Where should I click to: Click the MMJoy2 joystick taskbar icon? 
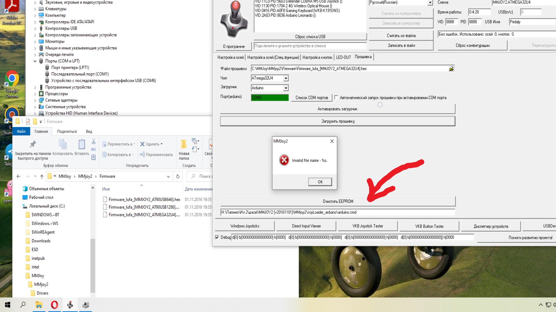click(x=70, y=305)
